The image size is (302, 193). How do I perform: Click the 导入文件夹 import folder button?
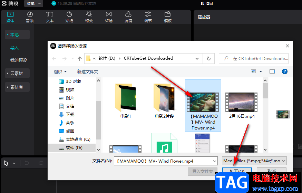(202, 171)
